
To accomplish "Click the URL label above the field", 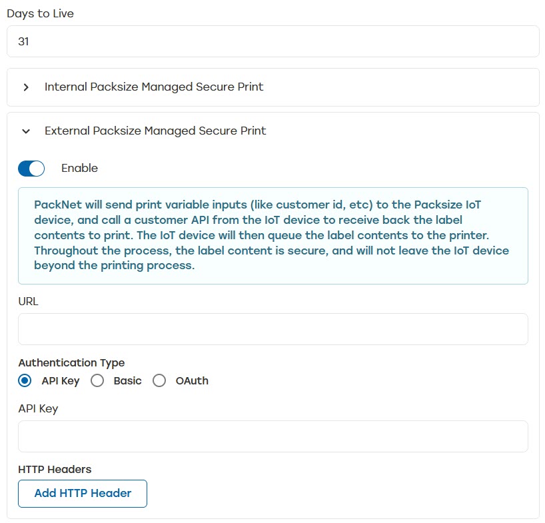I will tap(29, 301).
